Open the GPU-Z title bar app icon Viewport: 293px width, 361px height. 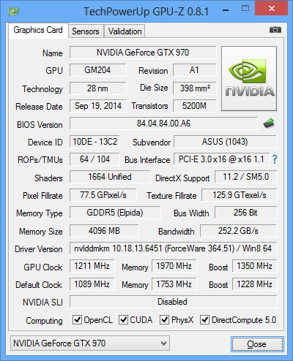coord(14,11)
